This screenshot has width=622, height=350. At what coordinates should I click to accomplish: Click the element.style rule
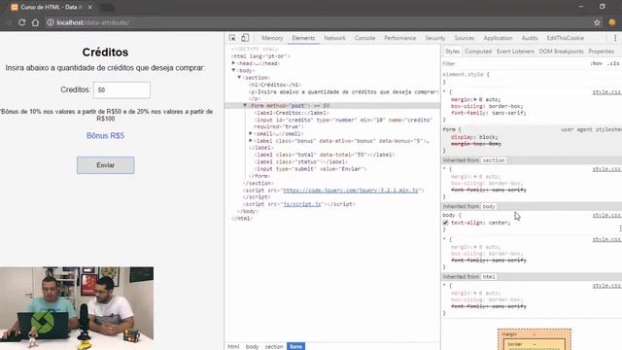coord(466,74)
